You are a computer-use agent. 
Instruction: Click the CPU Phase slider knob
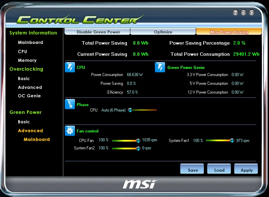pos(130,110)
